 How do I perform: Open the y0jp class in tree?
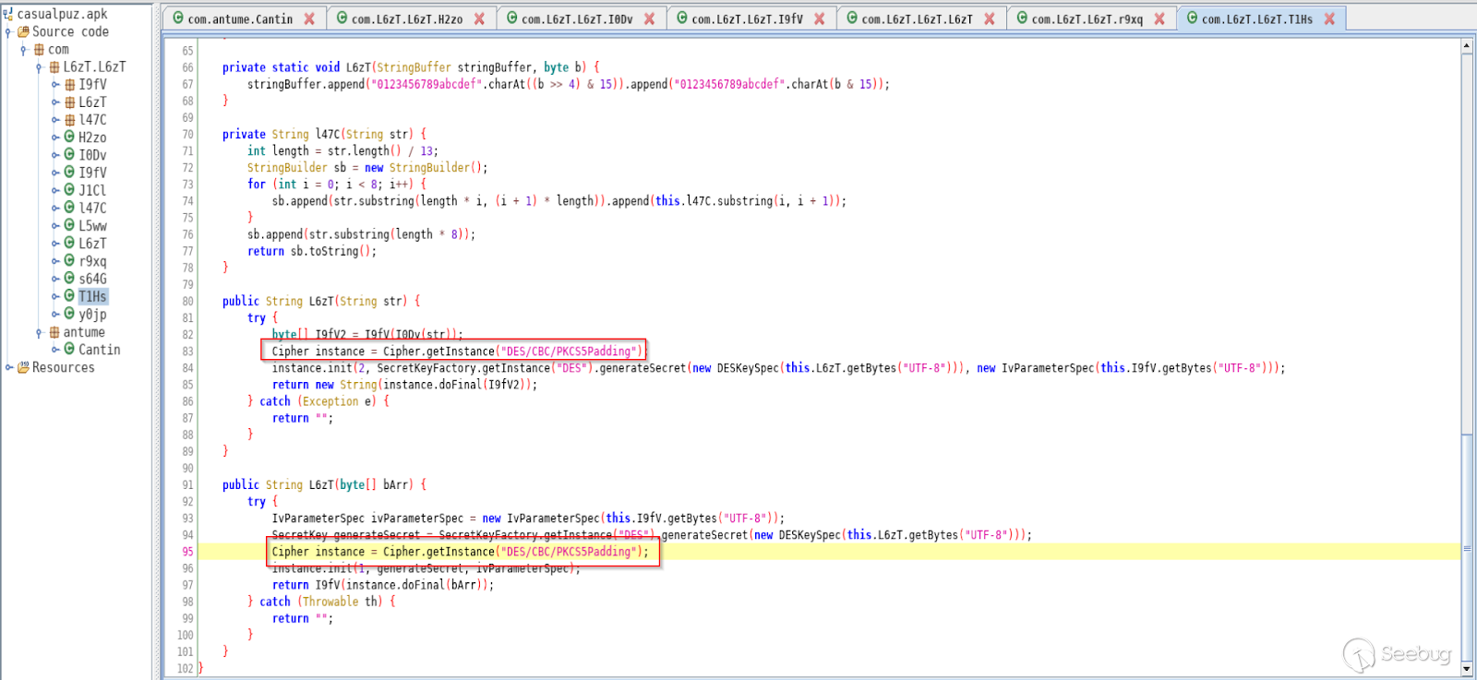pyautogui.click(x=92, y=314)
